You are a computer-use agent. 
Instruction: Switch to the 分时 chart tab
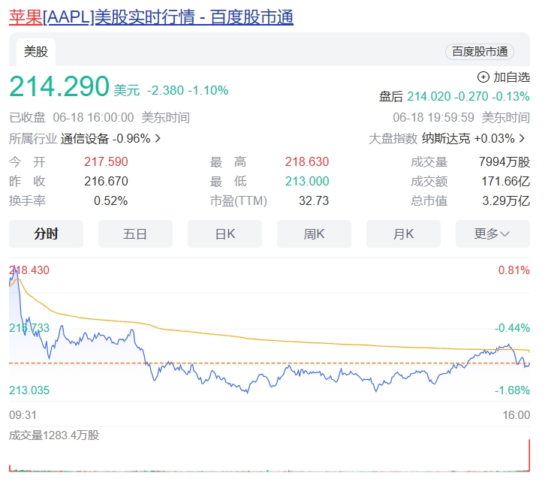[x=47, y=234]
